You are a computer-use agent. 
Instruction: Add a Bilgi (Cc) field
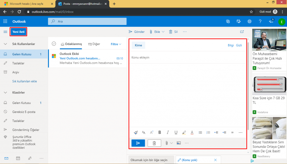tap(231, 45)
